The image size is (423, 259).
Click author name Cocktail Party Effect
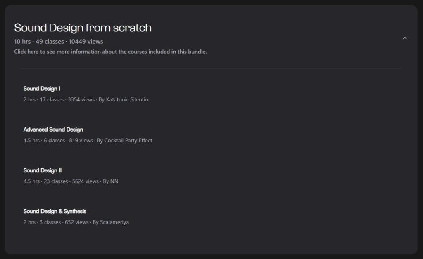pos(128,140)
